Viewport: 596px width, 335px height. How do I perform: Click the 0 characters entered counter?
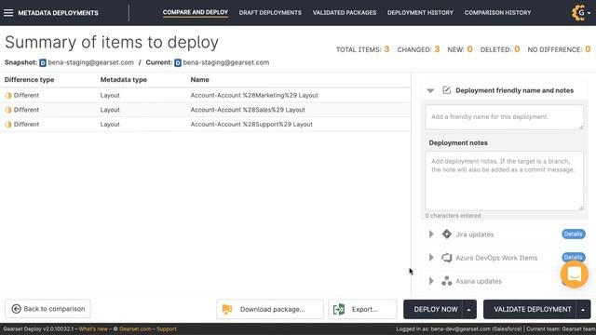coord(454,216)
